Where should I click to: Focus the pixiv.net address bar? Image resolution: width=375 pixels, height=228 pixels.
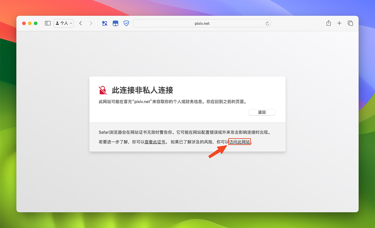click(202, 24)
